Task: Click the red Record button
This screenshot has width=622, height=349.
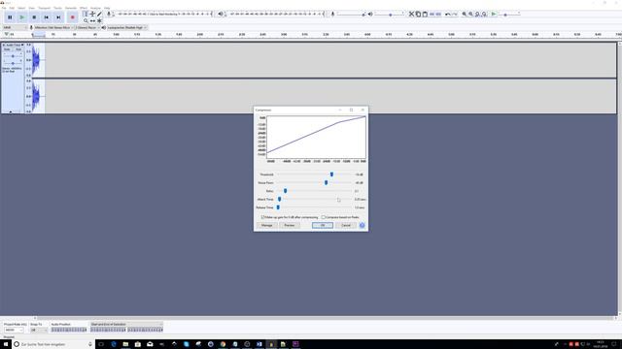Action: pos(72,17)
